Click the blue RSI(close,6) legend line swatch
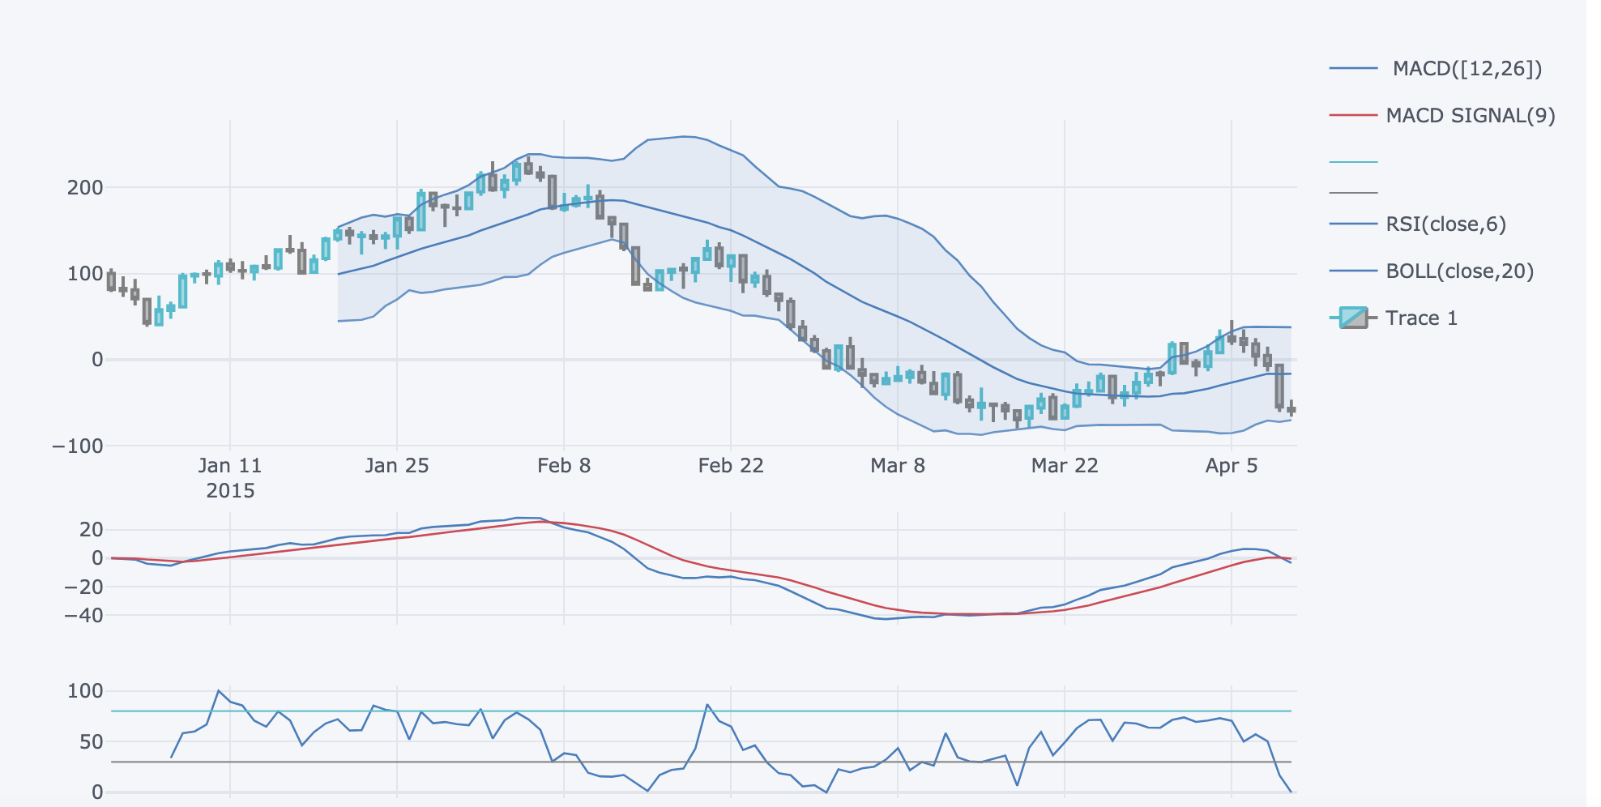1601x807 pixels. [x=1353, y=224]
